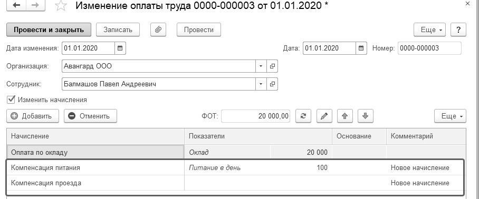
Task: Edit ФОТ using the pencil icon
Action: (324, 116)
